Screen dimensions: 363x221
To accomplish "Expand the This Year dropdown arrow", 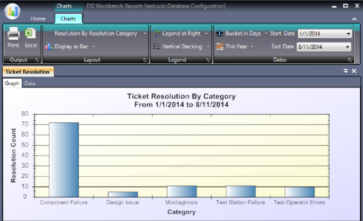I will 252,47.
